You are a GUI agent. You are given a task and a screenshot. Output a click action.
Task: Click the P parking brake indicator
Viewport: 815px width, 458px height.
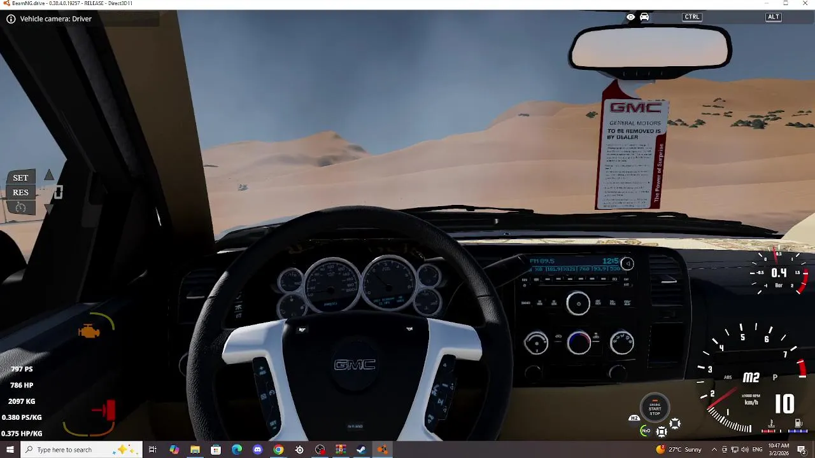[775, 377]
